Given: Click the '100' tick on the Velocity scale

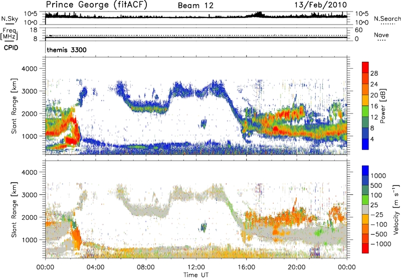Looking at the screenshot, I should tap(376, 195).
